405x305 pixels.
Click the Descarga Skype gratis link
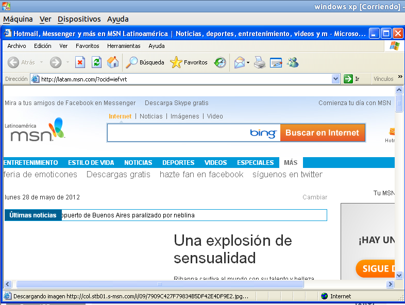(x=177, y=103)
